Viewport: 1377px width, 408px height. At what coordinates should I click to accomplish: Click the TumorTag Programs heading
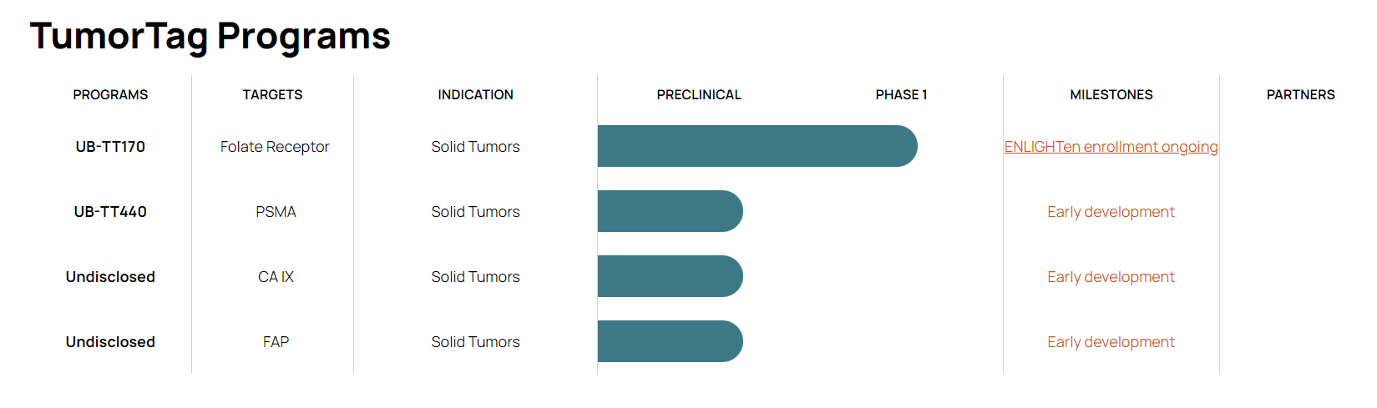(210, 36)
